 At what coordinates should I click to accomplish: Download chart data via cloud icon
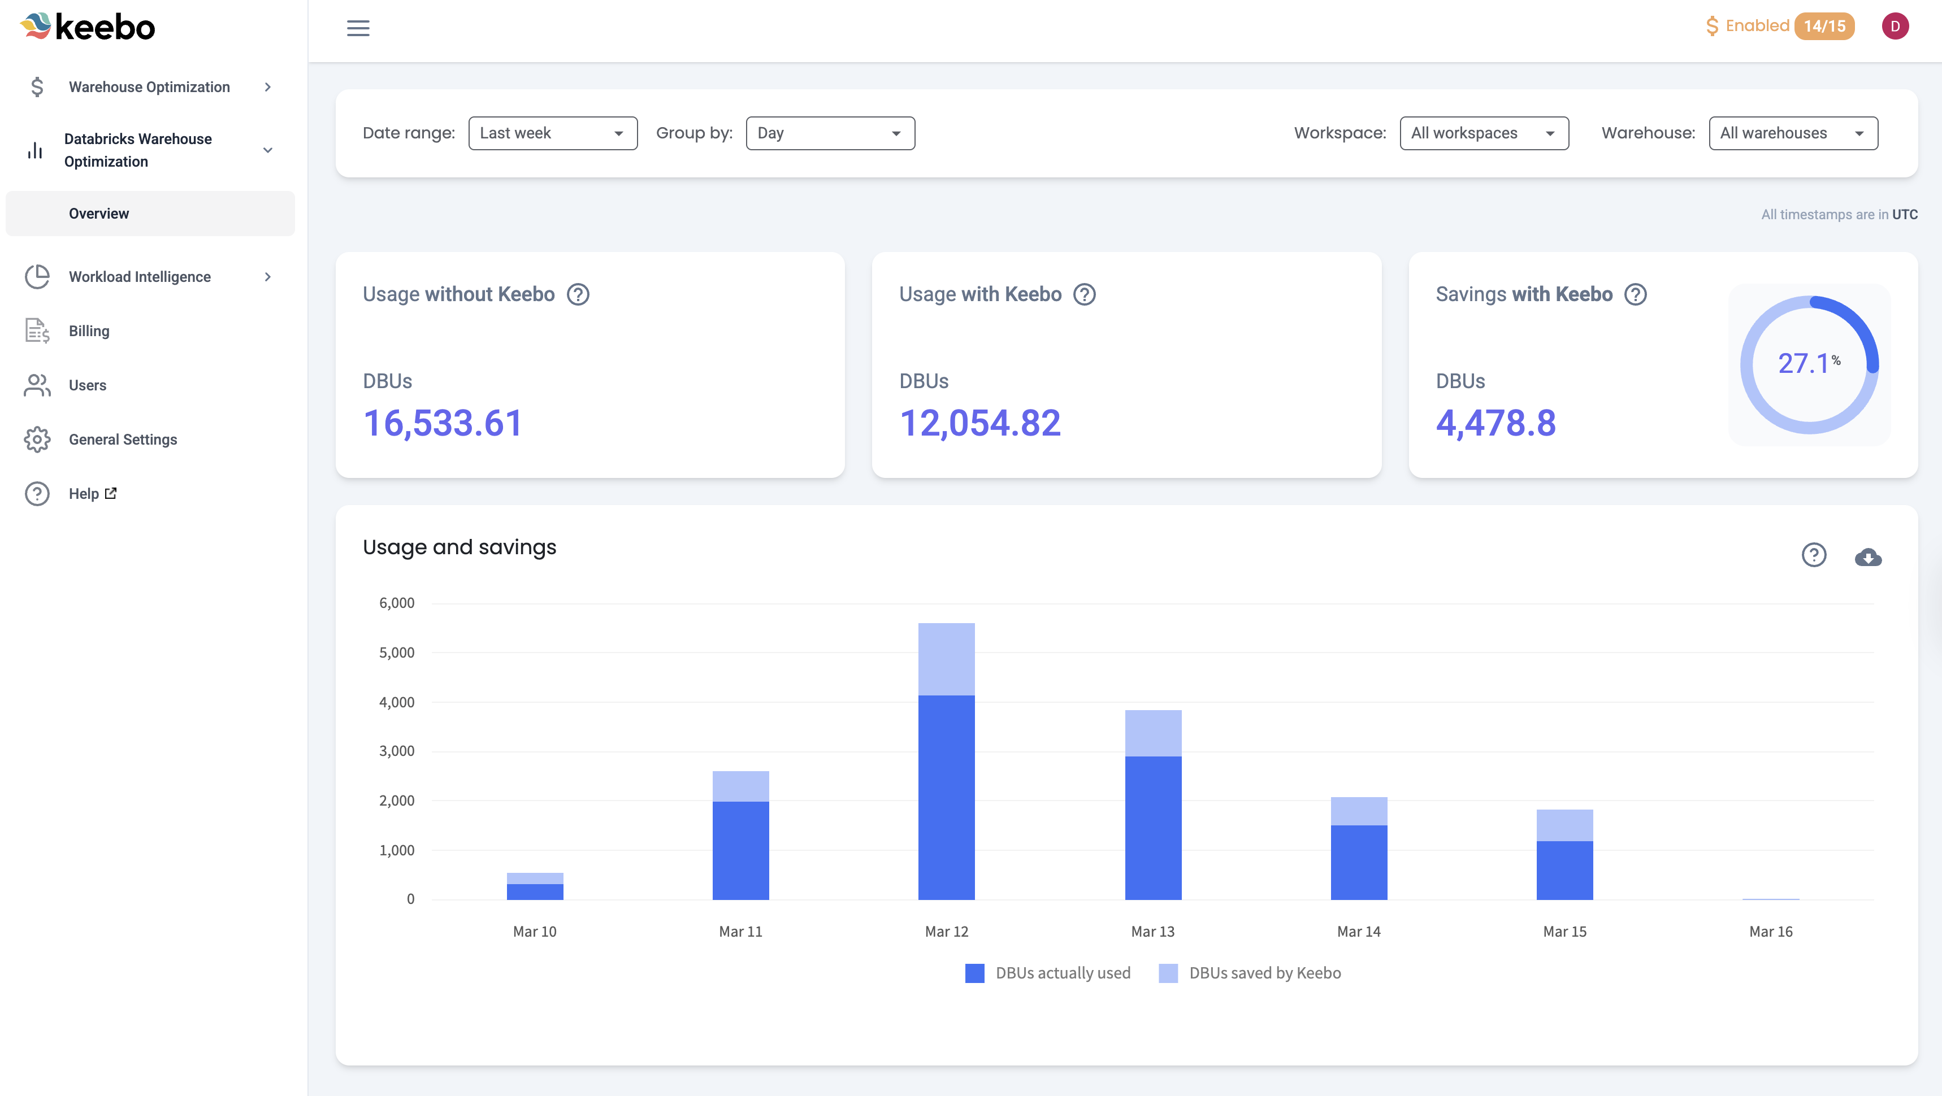click(x=1867, y=556)
